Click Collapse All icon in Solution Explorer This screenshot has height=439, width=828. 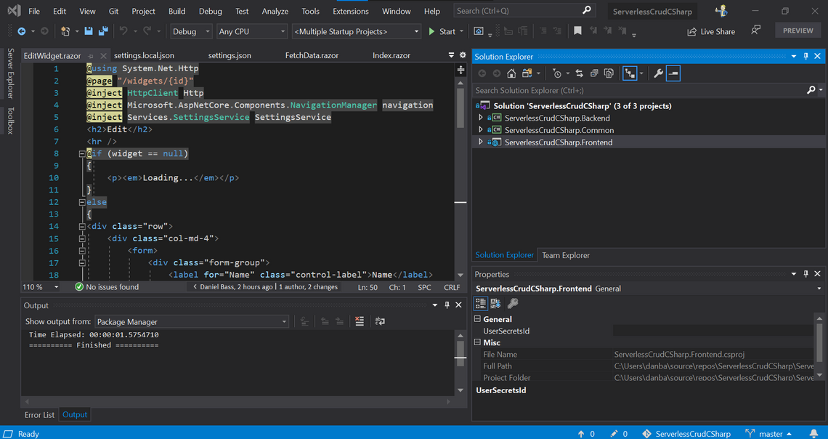[x=594, y=73]
